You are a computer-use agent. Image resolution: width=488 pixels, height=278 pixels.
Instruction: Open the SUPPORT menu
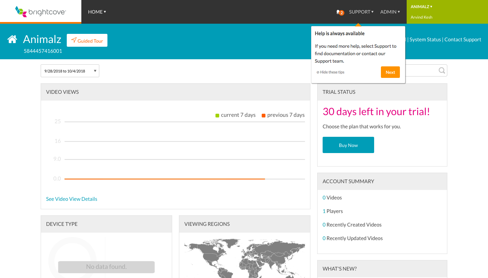tap(361, 12)
